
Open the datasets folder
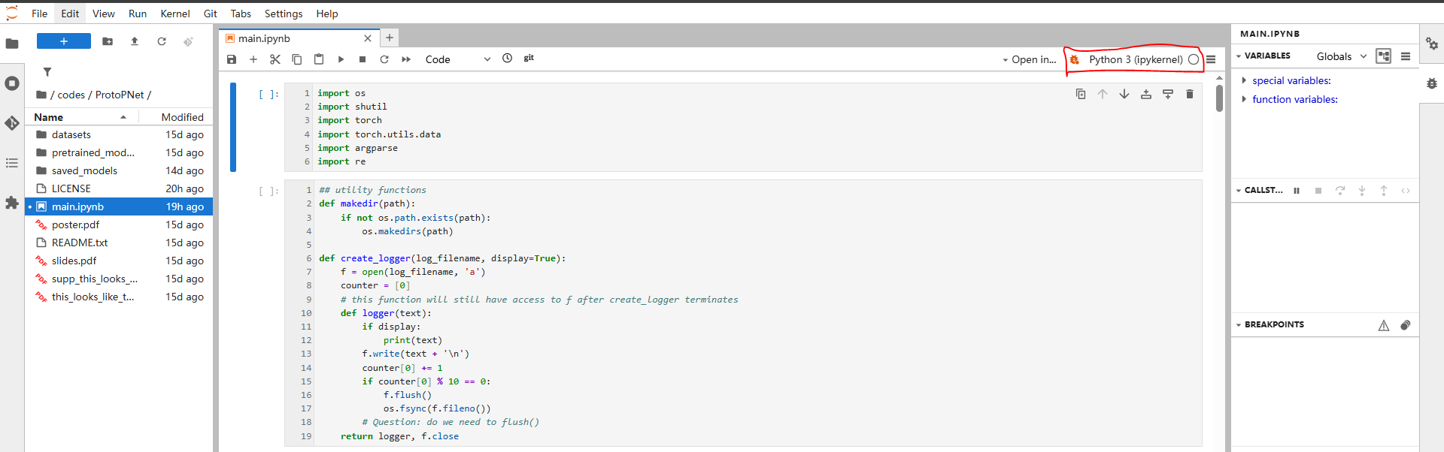(x=71, y=134)
